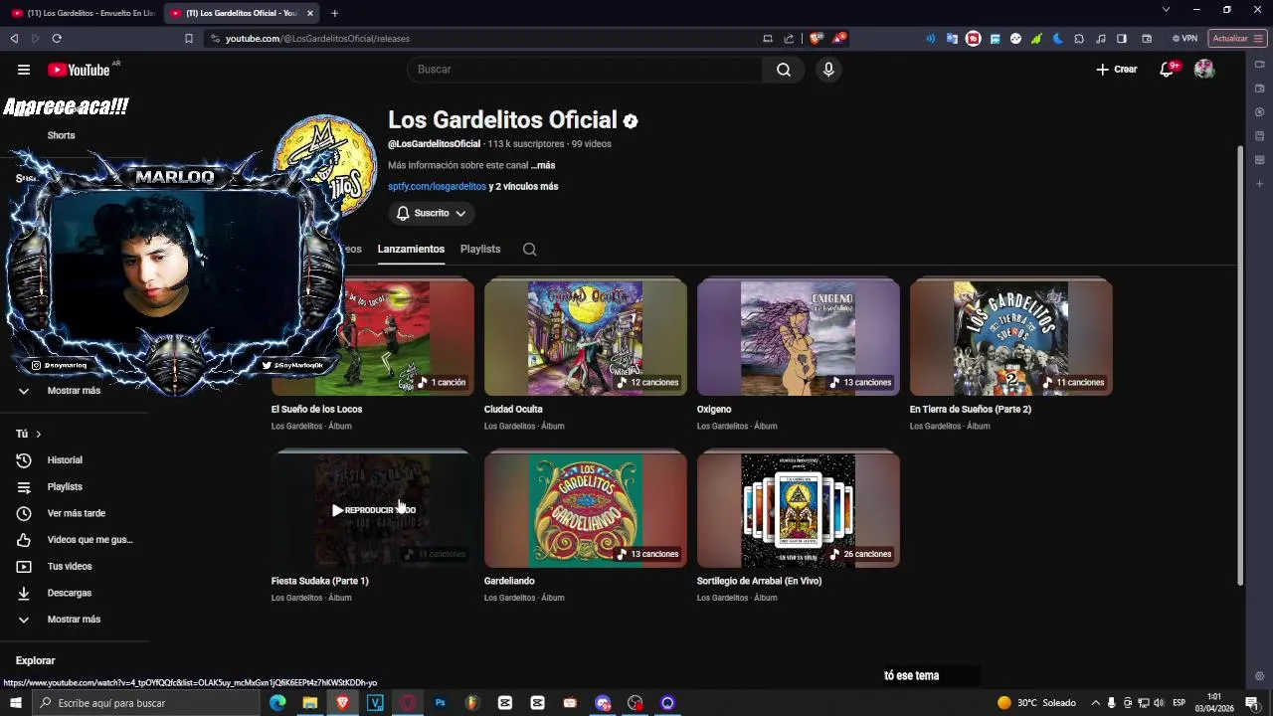The width and height of the screenshot is (1273, 716).
Task: Open the Gardeliando album title link
Action: click(x=509, y=582)
